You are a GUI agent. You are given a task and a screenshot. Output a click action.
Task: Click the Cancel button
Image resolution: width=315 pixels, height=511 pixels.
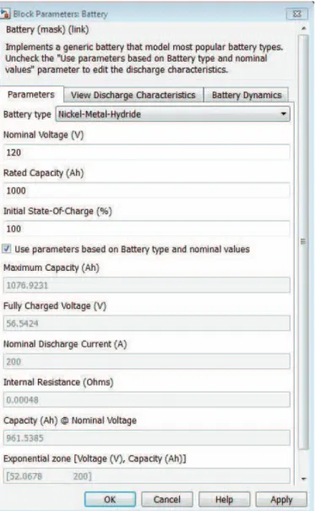[167, 499]
